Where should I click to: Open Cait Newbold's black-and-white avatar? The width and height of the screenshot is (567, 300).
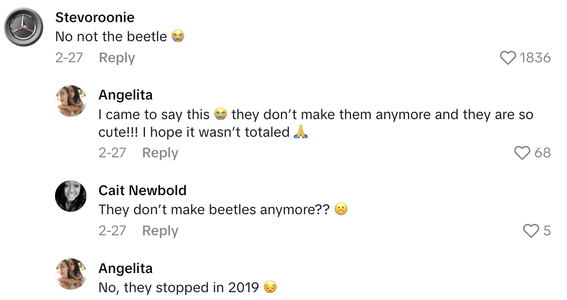[x=71, y=196]
